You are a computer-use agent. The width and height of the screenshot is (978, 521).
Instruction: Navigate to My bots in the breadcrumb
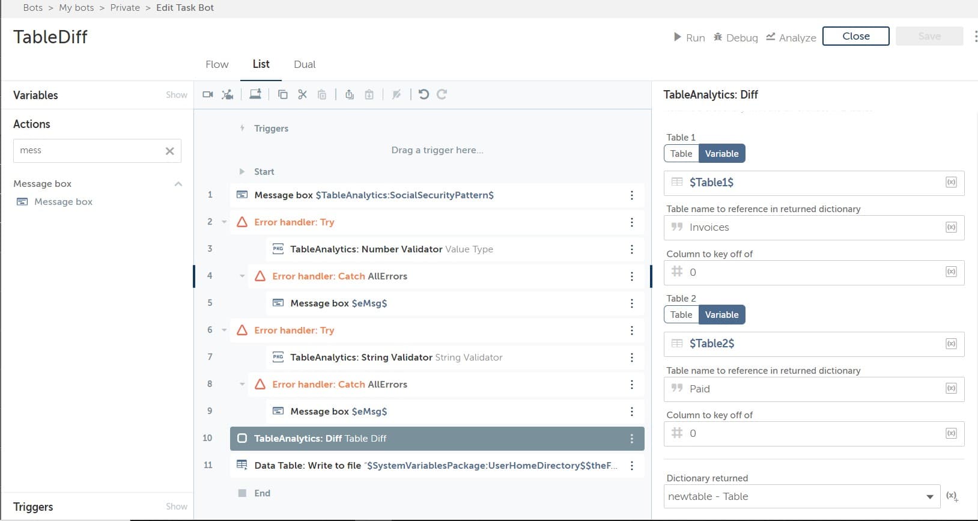tap(76, 8)
